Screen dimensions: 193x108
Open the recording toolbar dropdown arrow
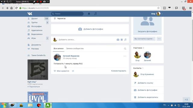point(2,1)
